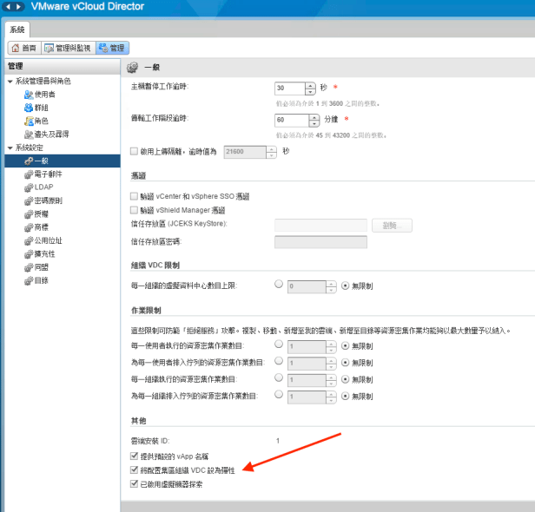The height and width of the screenshot is (512, 535).
Task: Switch to the 管理與監視 tab
Action: click(68, 47)
